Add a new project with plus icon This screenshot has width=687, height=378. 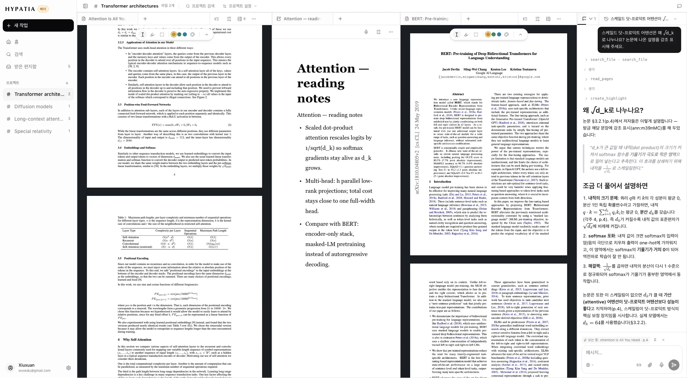click(x=67, y=83)
